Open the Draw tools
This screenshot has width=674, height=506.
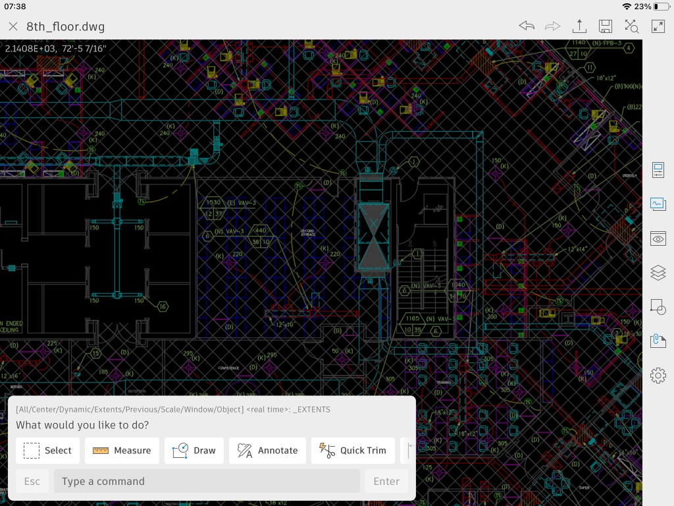point(194,451)
